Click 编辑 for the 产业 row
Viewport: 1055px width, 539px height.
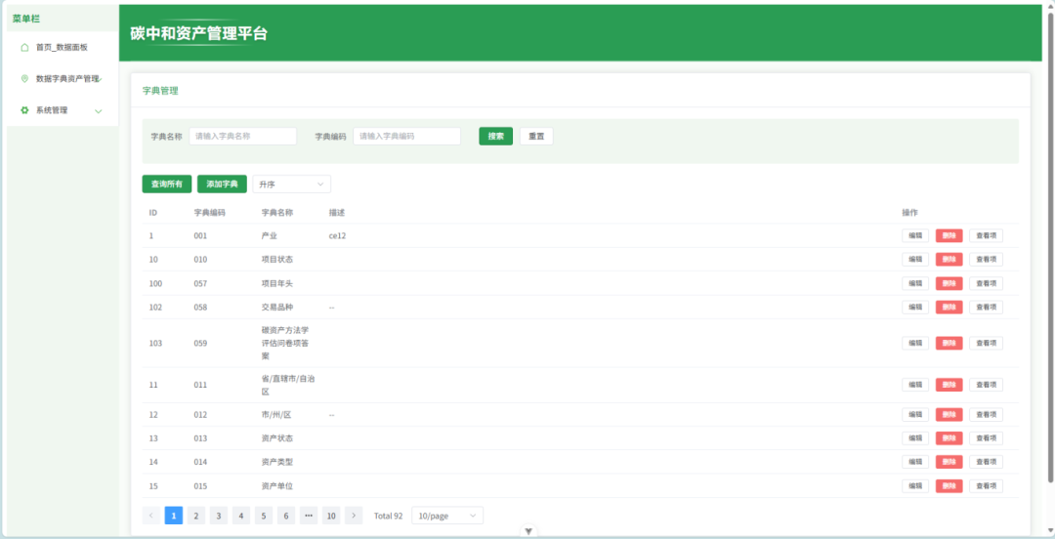coord(915,235)
